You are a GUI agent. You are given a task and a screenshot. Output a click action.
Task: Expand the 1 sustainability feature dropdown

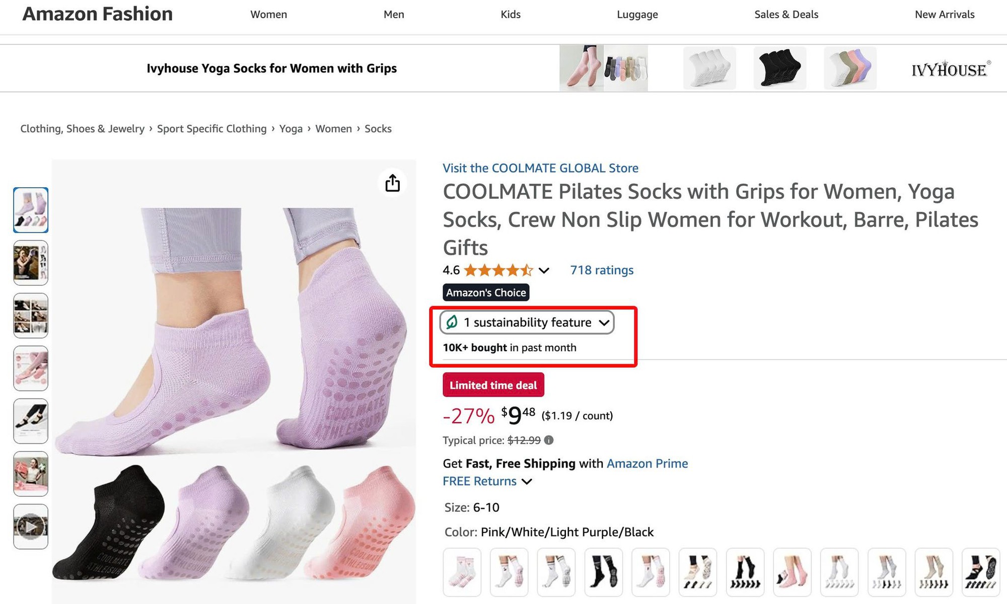coord(604,323)
